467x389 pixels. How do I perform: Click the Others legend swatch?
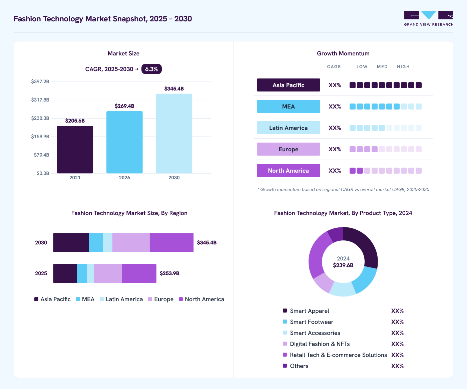click(285, 366)
